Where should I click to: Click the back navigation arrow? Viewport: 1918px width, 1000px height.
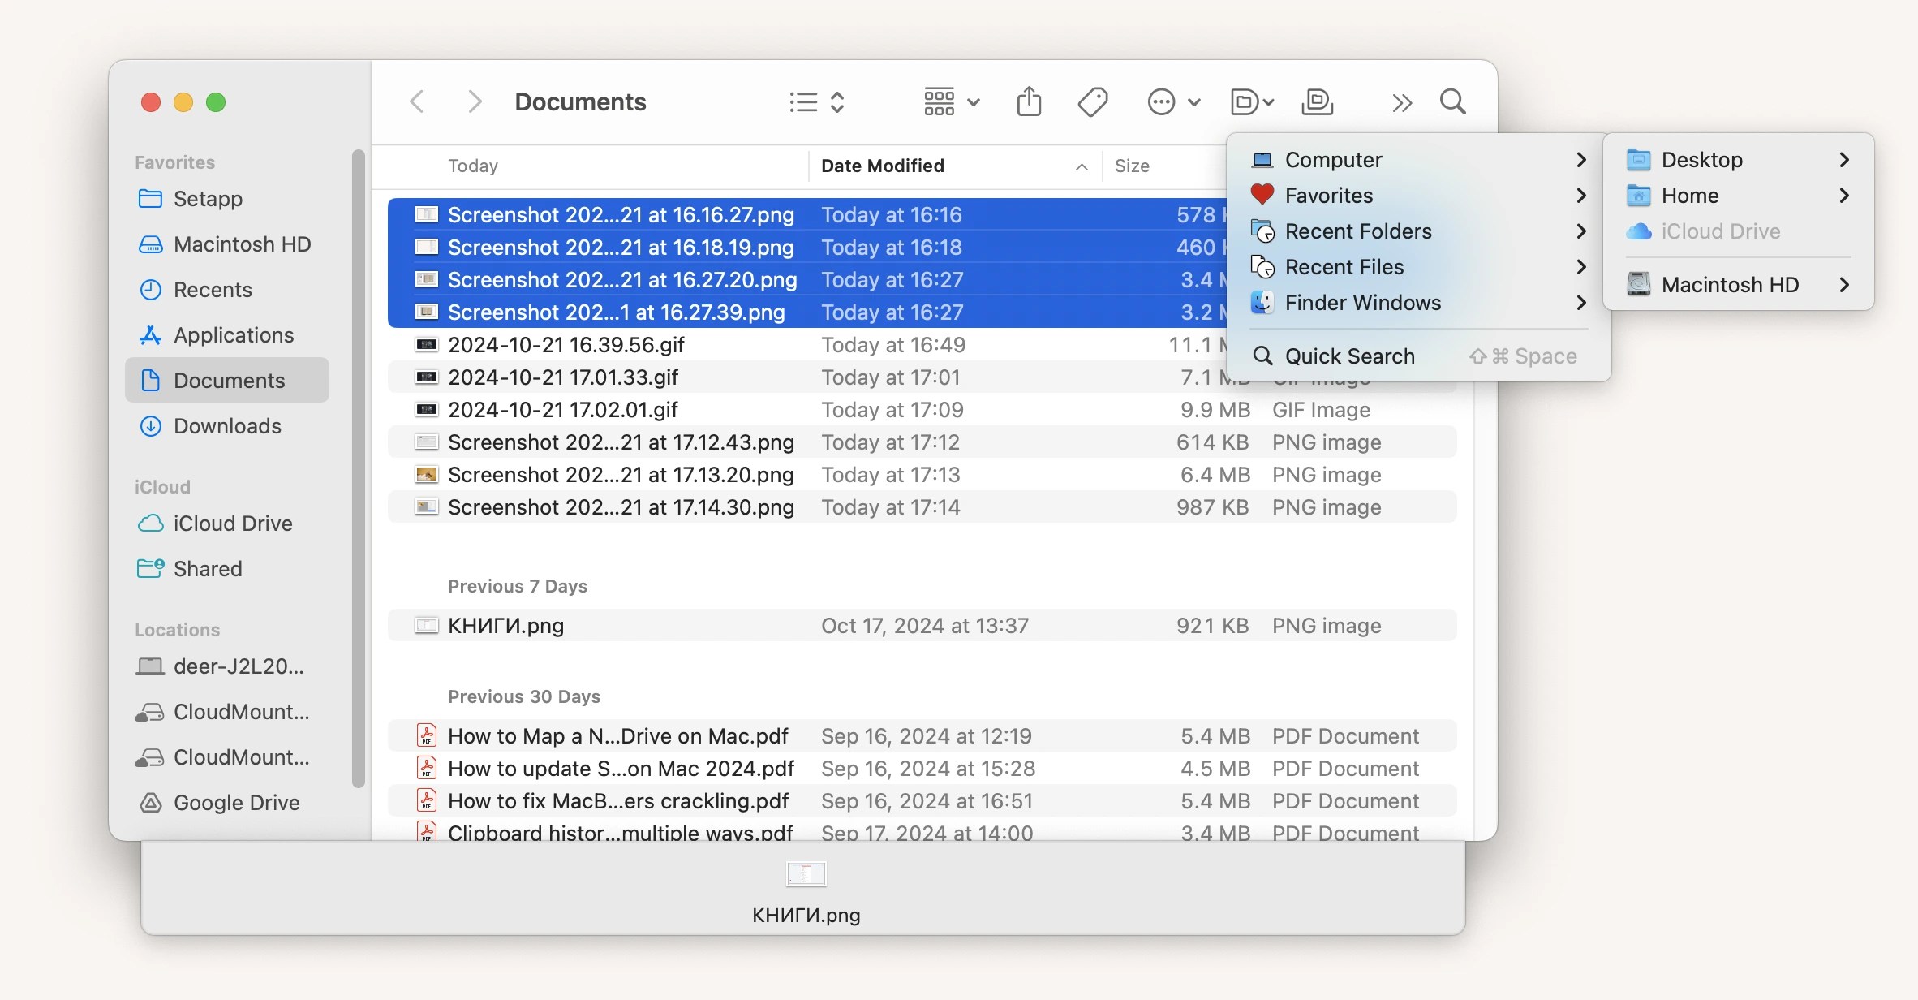[417, 102]
